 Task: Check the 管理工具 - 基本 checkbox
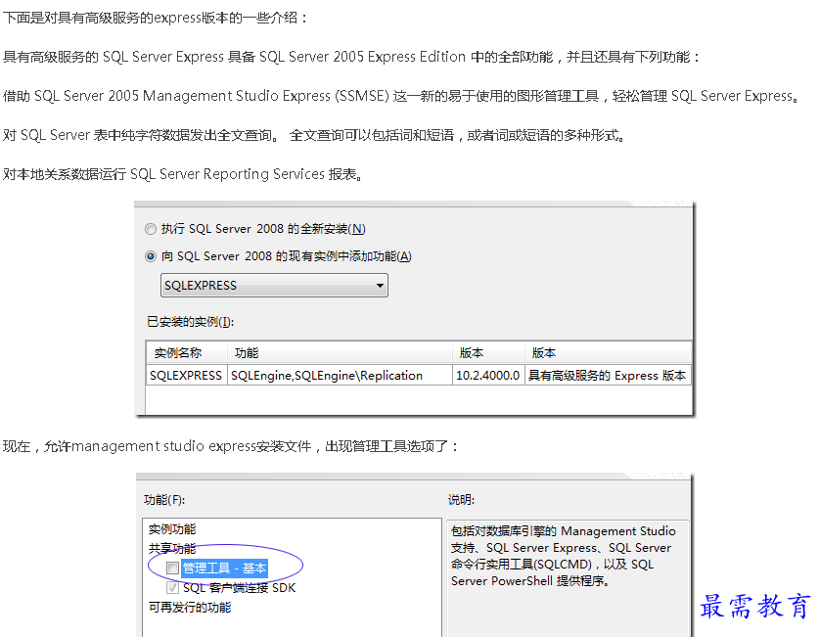click(172, 569)
